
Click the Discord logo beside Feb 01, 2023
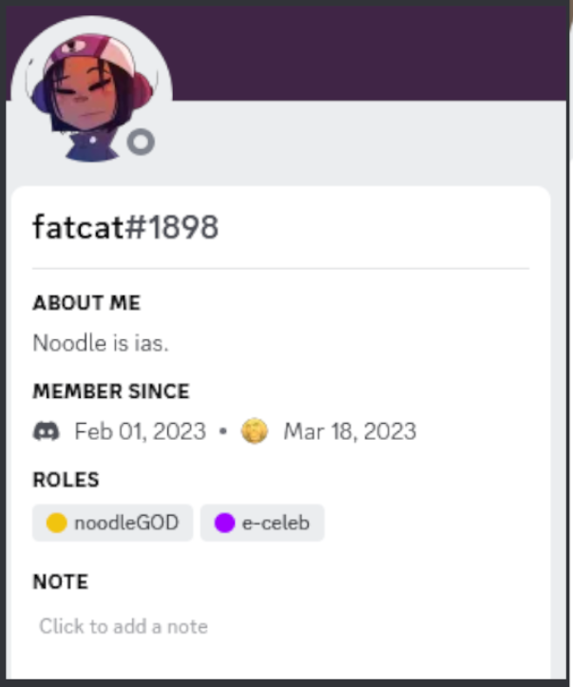(46, 431)
